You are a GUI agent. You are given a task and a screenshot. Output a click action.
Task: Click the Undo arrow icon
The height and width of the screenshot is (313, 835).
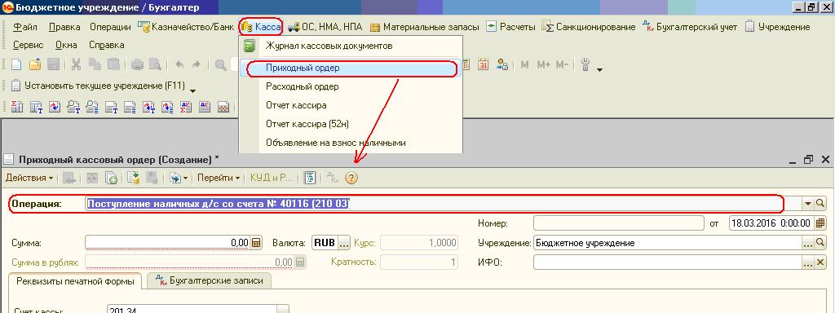pyautogui.click(x=179, y=65)
